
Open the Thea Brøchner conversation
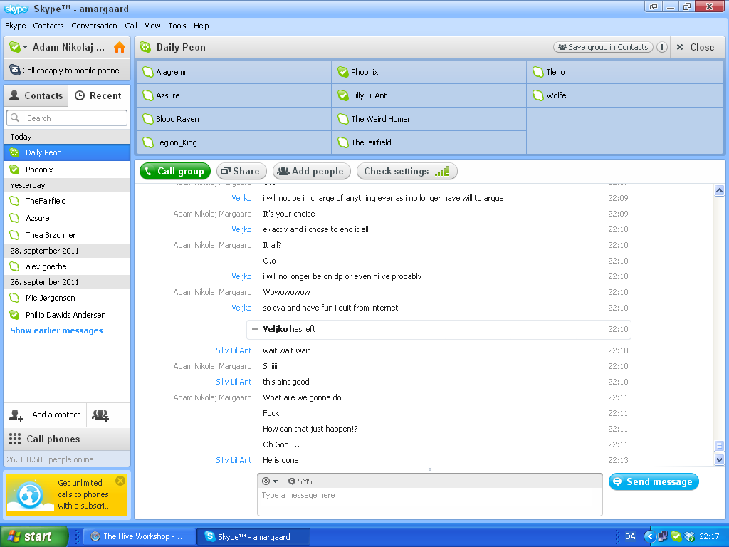67,235
